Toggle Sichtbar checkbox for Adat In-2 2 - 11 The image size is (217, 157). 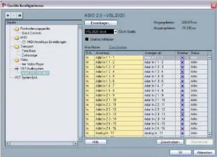click(182, 105)
